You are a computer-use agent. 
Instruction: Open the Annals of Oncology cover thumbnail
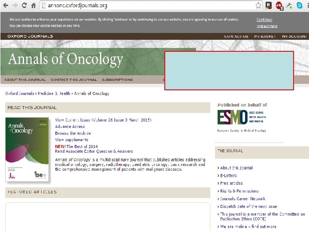(27, 149)
